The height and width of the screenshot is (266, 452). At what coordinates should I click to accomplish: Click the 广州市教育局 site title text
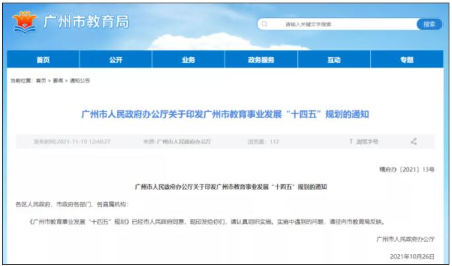click(86, 22)
